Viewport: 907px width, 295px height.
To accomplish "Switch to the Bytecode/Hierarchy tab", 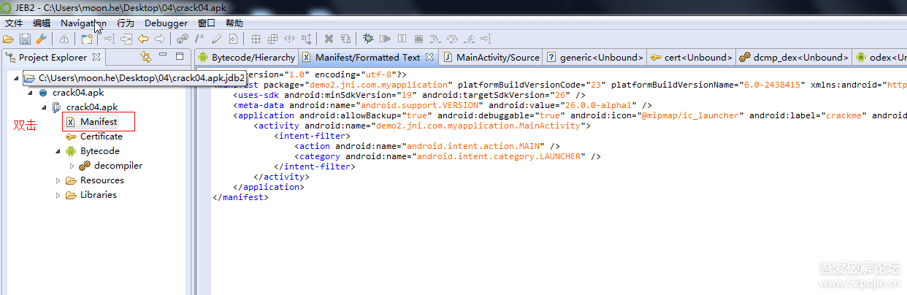I will [x=246, y=57].
